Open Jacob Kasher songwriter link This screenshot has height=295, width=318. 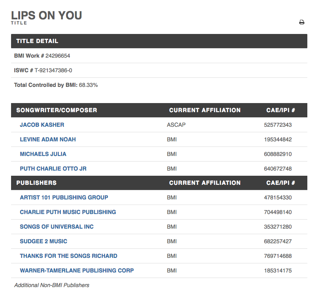(x=42, y=125)
